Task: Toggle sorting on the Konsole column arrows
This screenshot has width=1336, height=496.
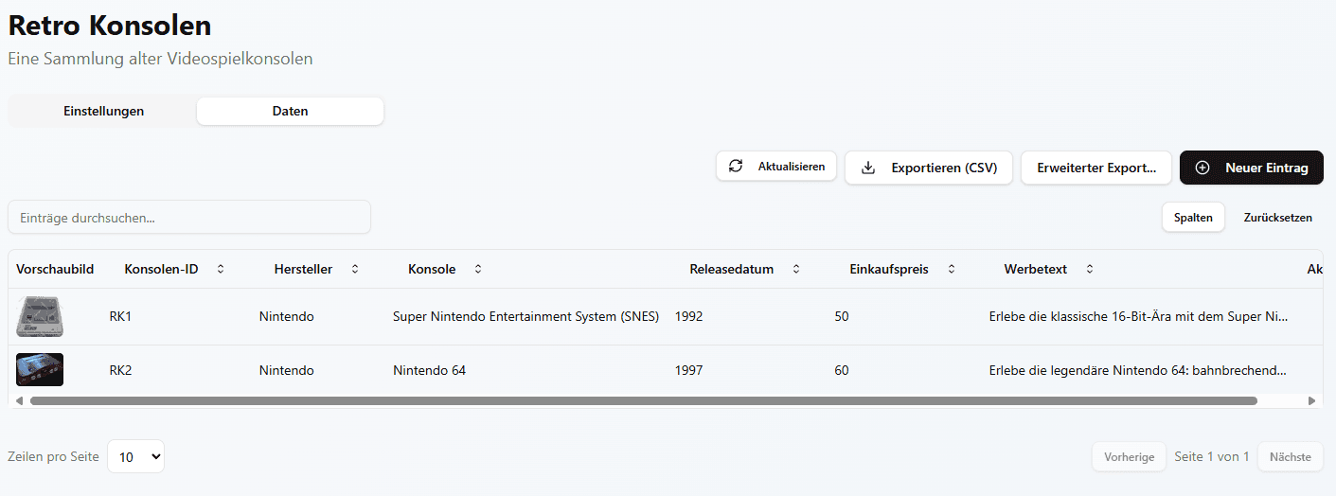Action: (x=478, y=269)
